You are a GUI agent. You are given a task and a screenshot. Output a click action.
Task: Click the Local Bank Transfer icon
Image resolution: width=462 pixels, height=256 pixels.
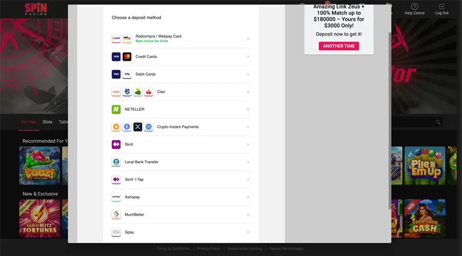[x=116, y=162]
